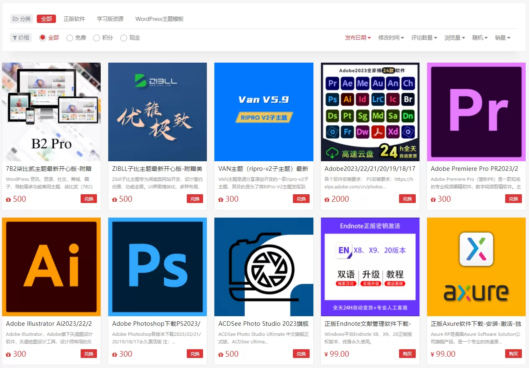Open the VAN主题 (ripro-v2子主题) title
This screenshot has width=529, height=368.
[x=263, y=169]
